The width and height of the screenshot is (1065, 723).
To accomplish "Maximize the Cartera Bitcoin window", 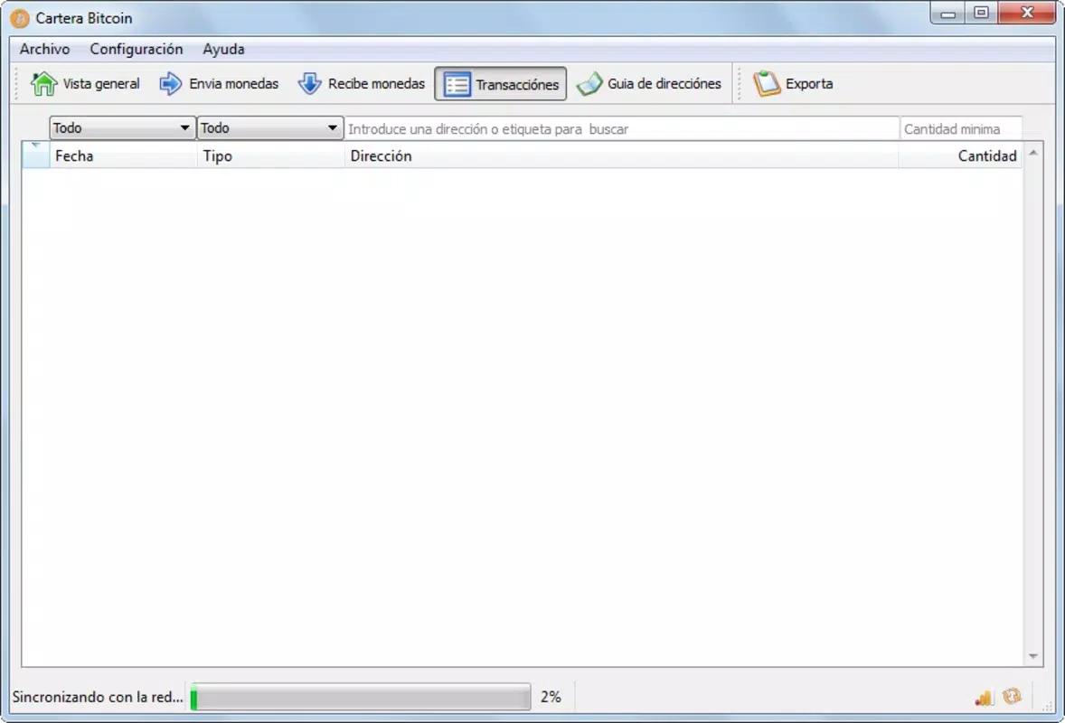I will 982,13.
